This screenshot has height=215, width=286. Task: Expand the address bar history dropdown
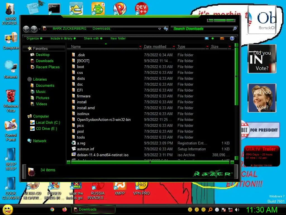click(159, 29)
